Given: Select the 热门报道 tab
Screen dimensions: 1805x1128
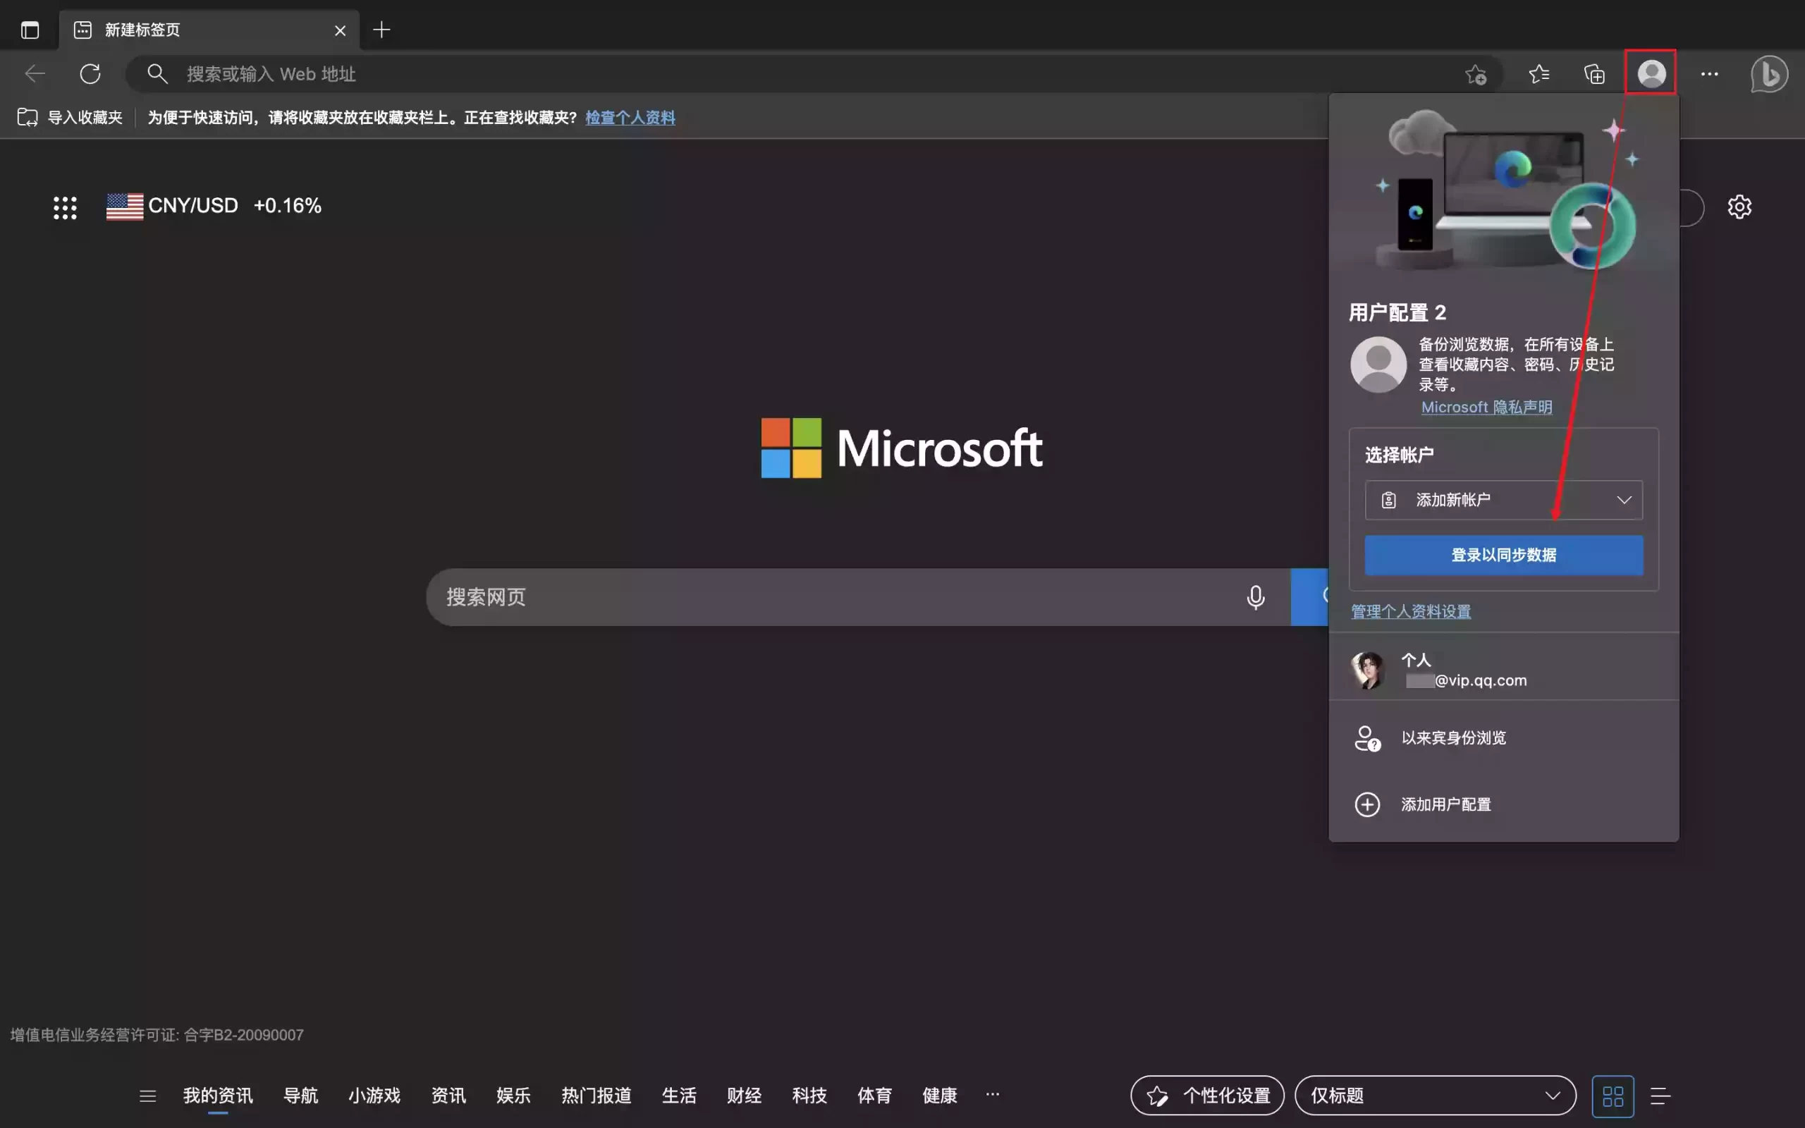Looking at the screenshot, I should tap(596, 1096).
